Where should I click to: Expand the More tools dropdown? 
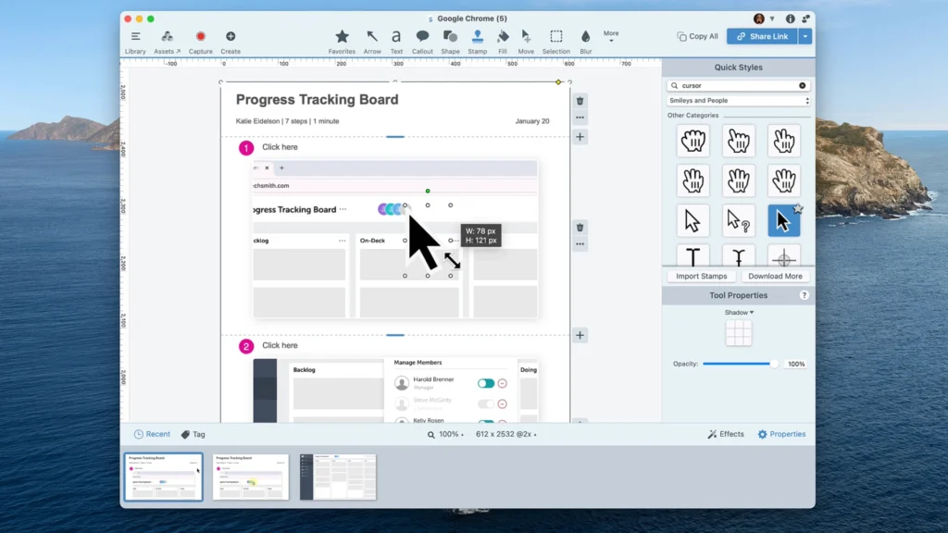click(611, 36)
